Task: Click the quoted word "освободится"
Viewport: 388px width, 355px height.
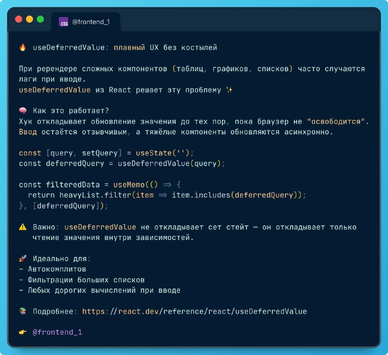Action: (336, 121)
